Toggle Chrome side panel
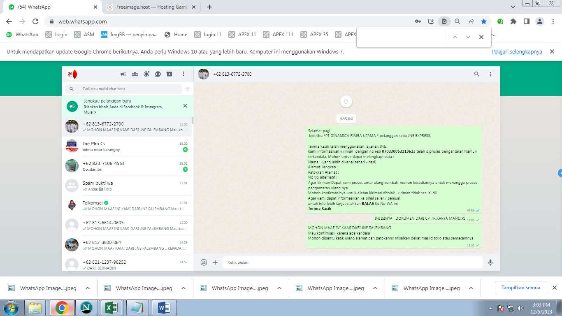Viewport: 562px width, 316px height. coord(526,21)
